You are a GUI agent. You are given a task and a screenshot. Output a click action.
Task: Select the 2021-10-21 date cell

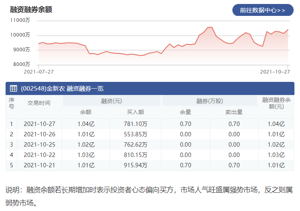click(x=39, y=165)
